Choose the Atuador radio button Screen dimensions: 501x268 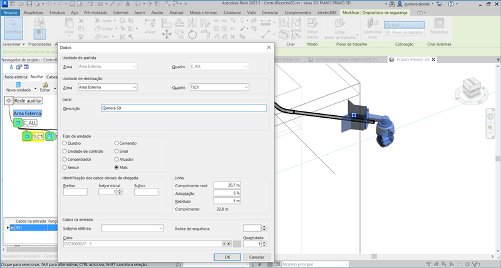pos(116,160)
